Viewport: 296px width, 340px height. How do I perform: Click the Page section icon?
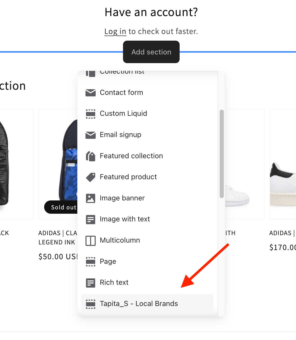tap(90, 262)
